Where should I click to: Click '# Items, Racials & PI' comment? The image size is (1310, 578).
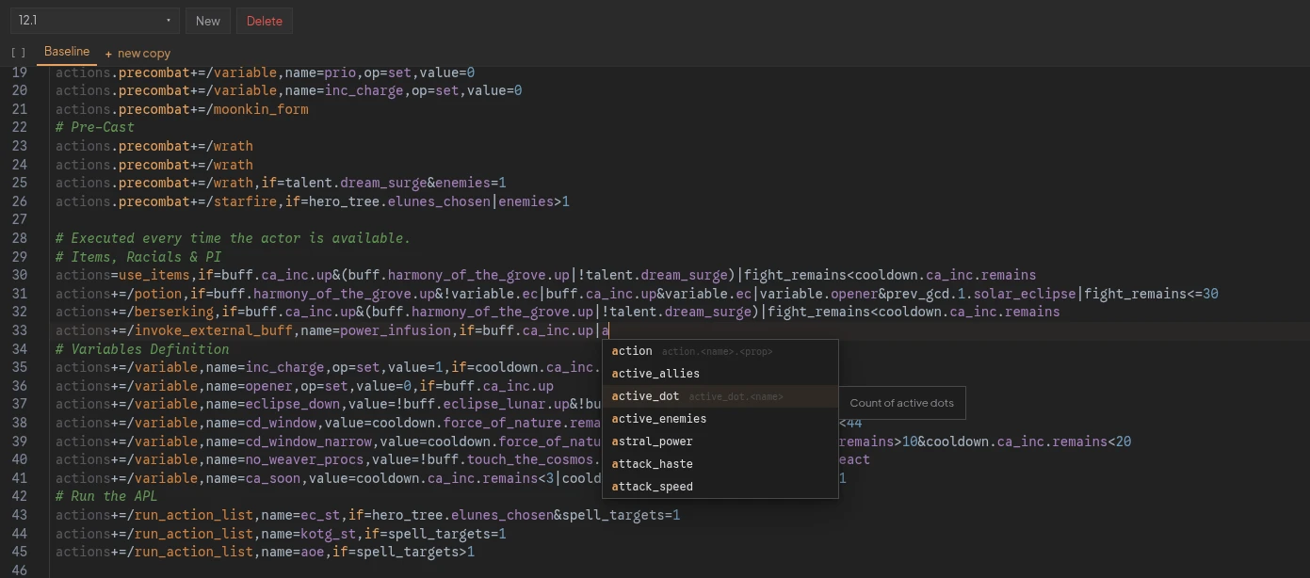(138, 257)
